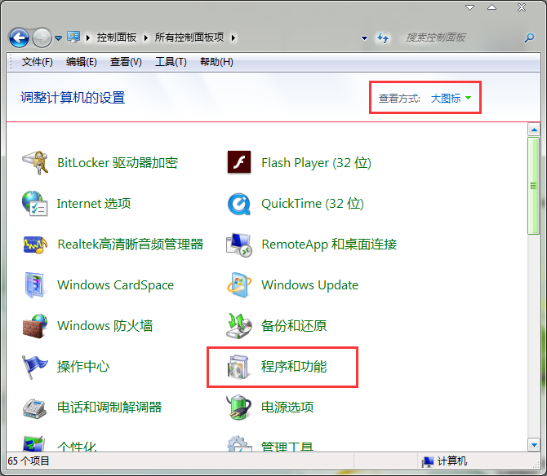Open the 查看(V) menu
The image size is (547, 476).
pos(126,62)
